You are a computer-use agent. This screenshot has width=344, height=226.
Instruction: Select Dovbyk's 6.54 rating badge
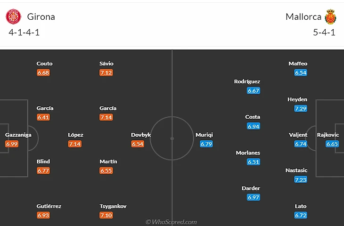point(138,144)
